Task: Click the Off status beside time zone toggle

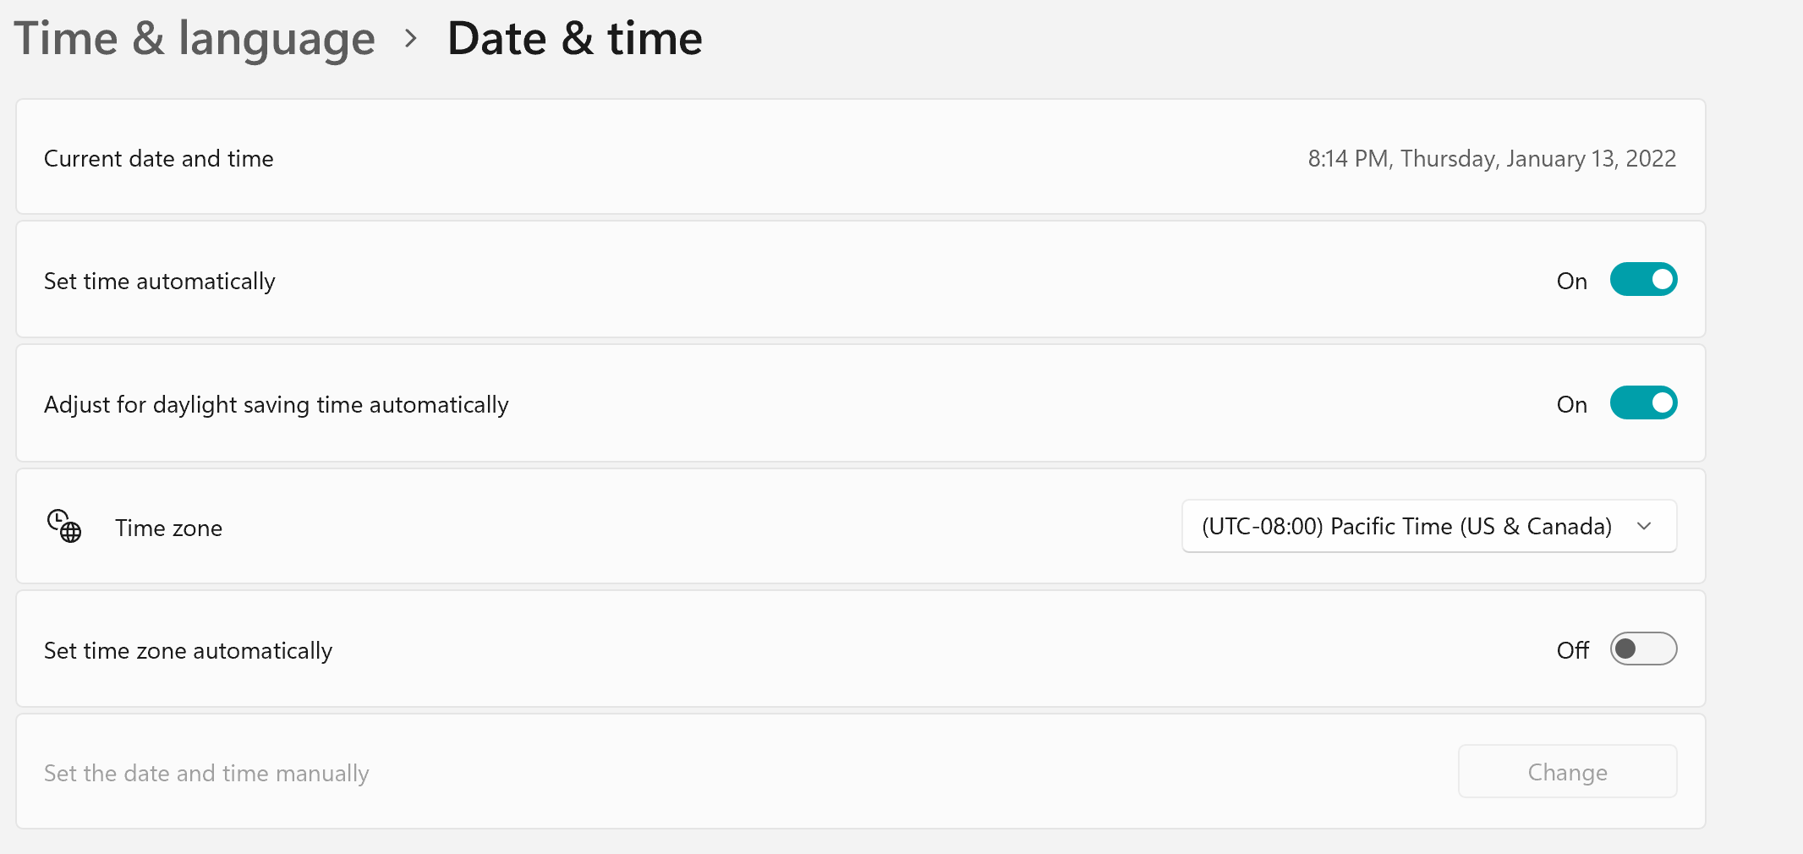Action: pyautogui.click(x=1573, y=650)
